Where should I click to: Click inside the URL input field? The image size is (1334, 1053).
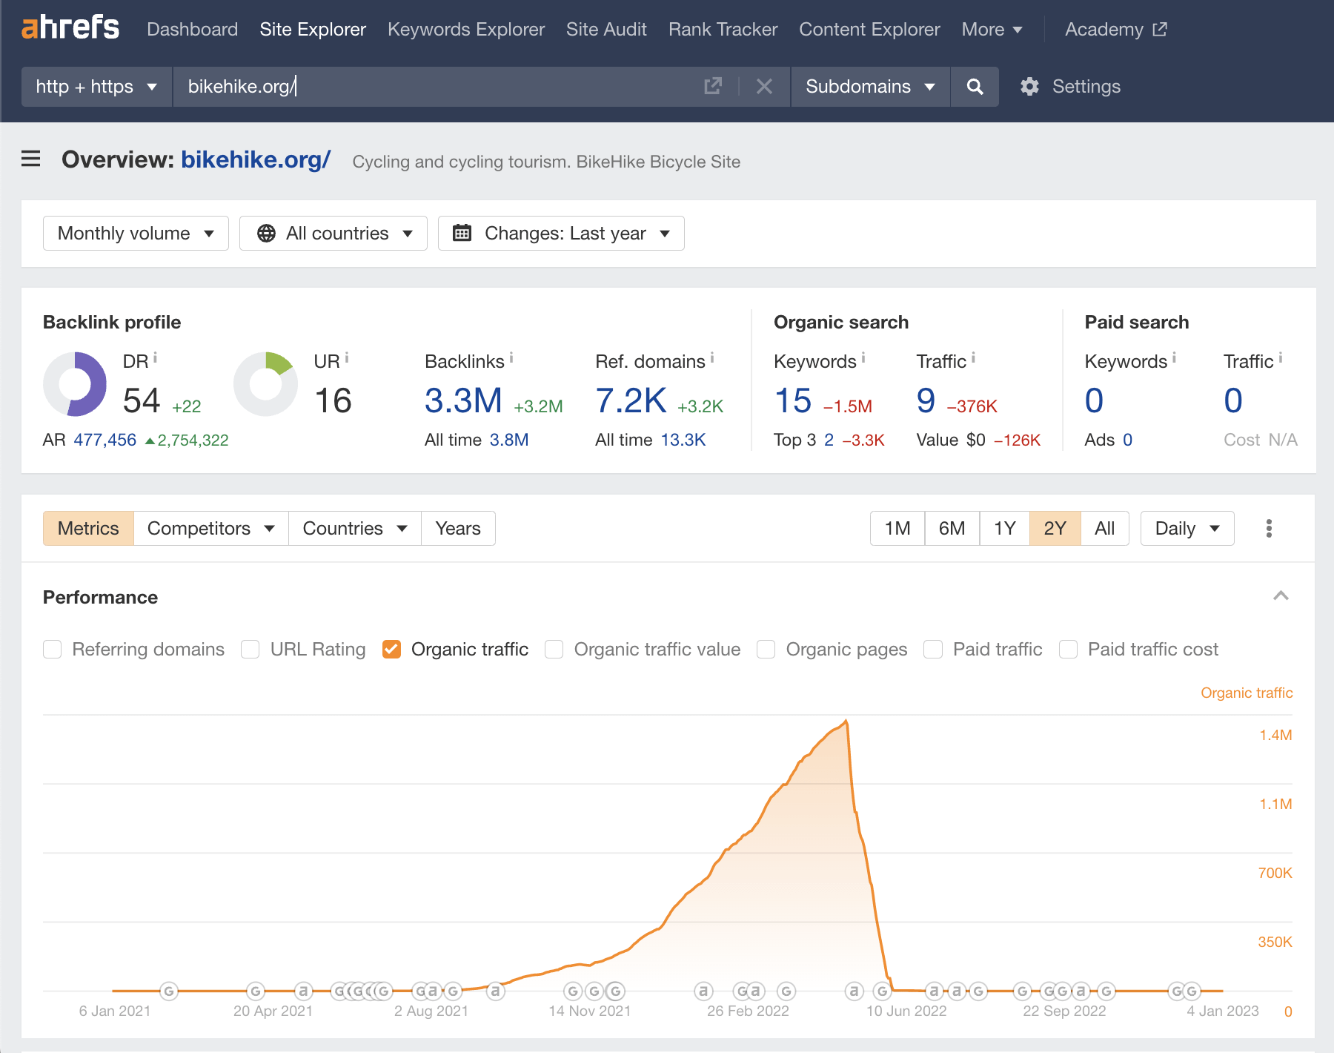click(445, 87)
